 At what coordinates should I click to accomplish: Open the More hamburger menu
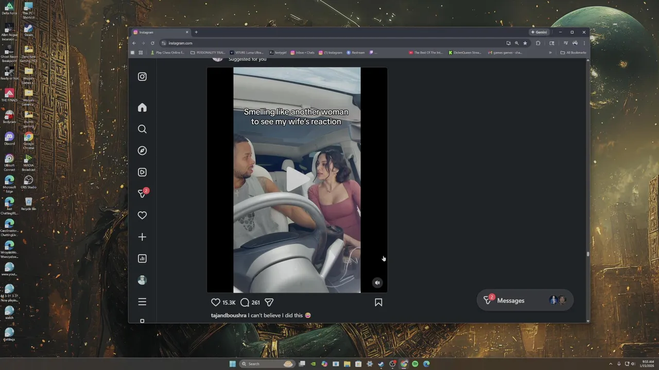click(x=142, y=302)
